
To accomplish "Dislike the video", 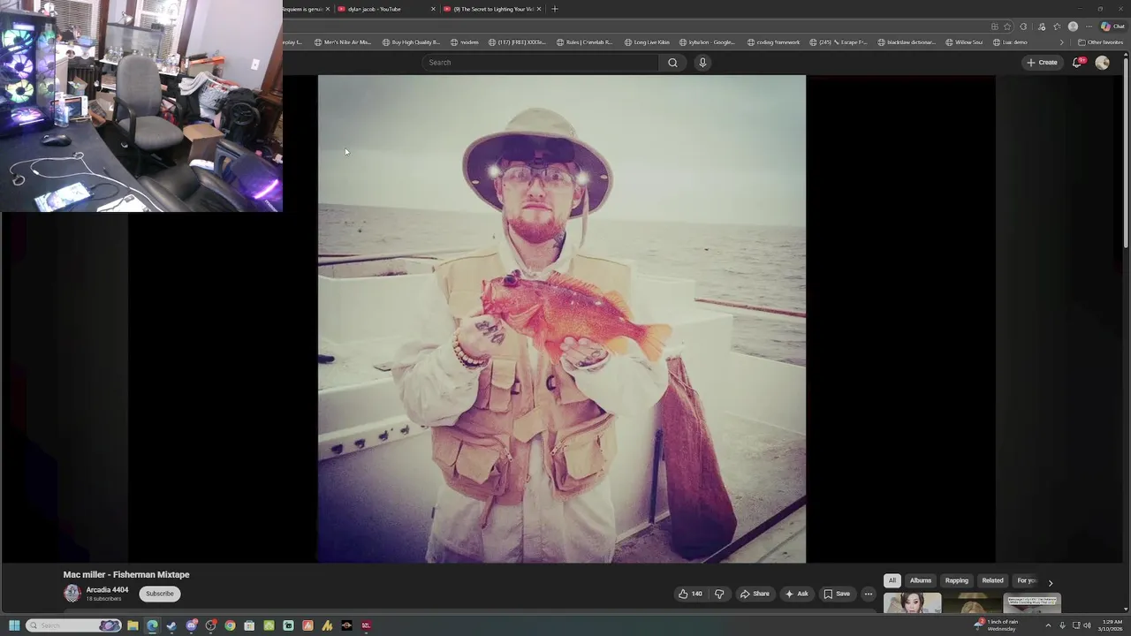I will pyautogui.click(x=718, y=594).
